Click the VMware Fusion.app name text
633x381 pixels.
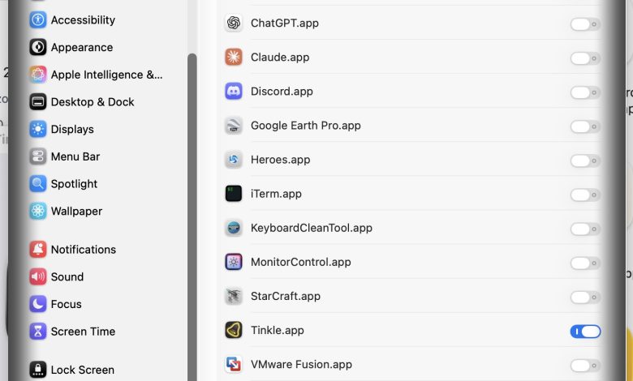click(x=301, y=365)
